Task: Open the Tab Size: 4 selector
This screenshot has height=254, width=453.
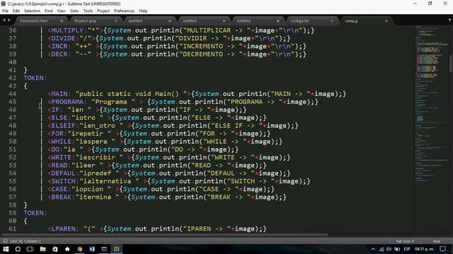Action: (x=405, y=241)
